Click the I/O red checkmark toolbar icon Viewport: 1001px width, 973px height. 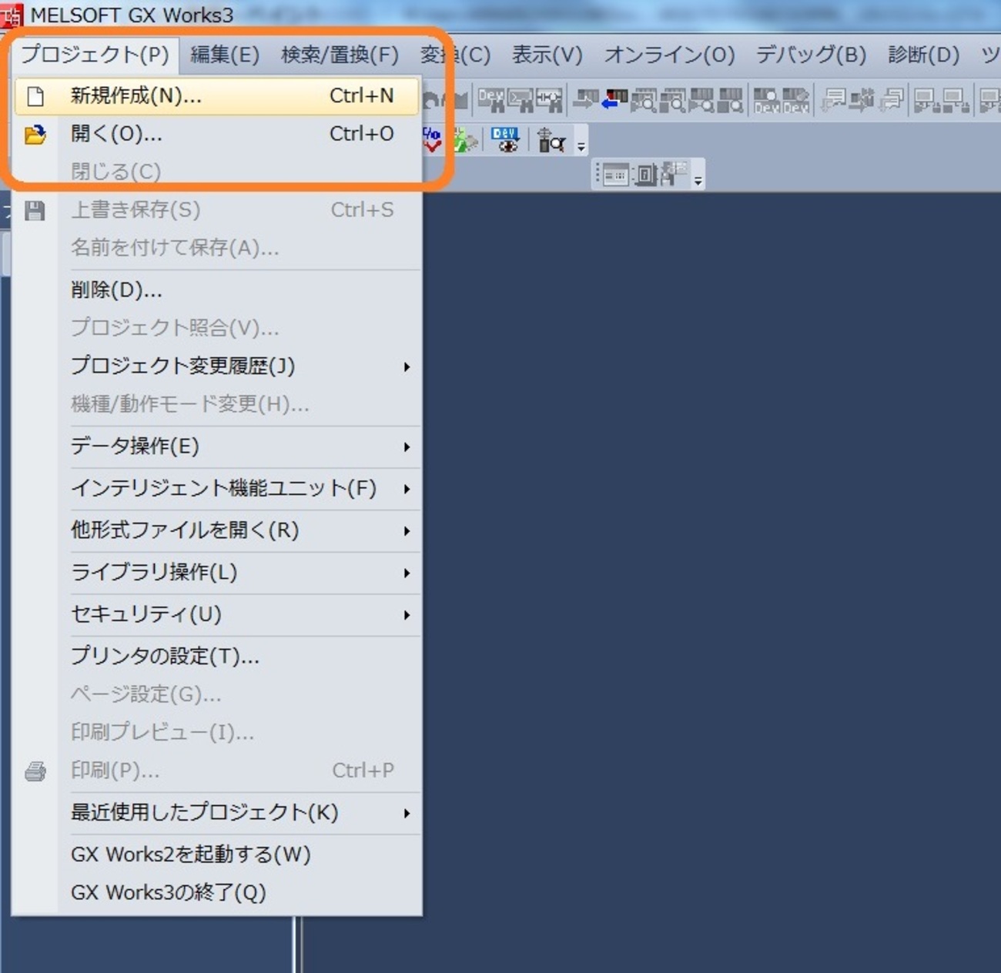pyautogui.click(x=432, y=139)
